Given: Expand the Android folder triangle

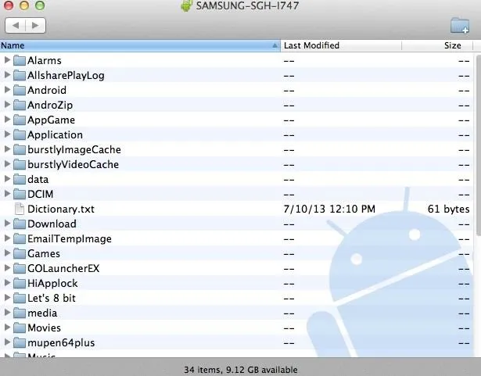Looking at the screenshot, I should tap(7, 90).
